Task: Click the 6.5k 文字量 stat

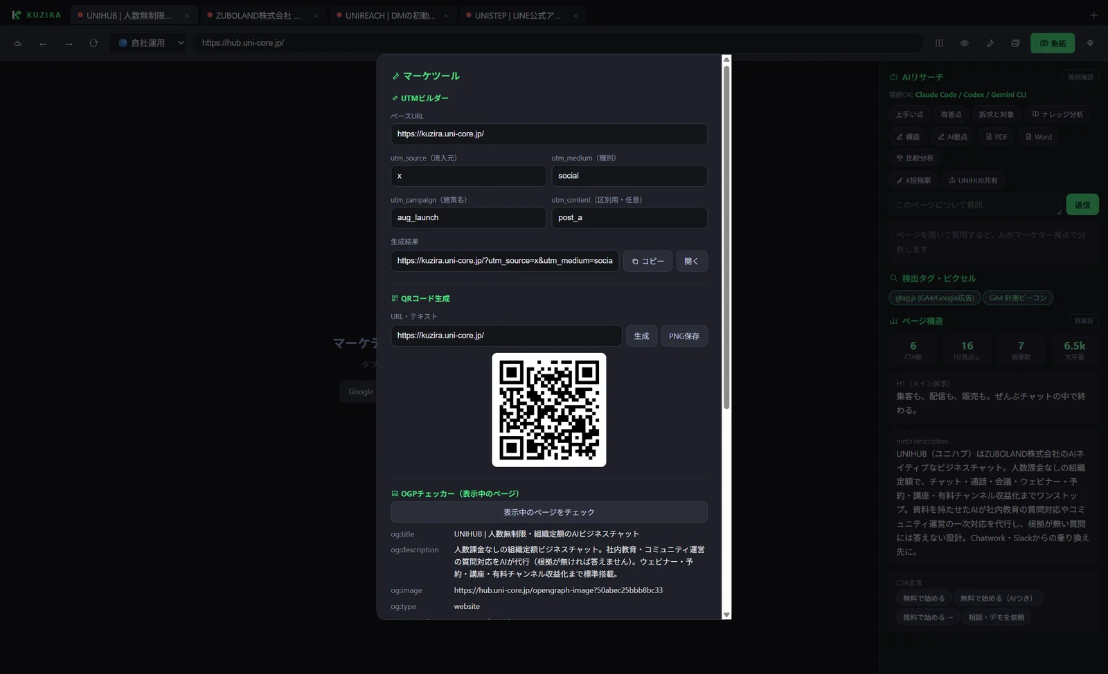Action: tap(1075, 350)
